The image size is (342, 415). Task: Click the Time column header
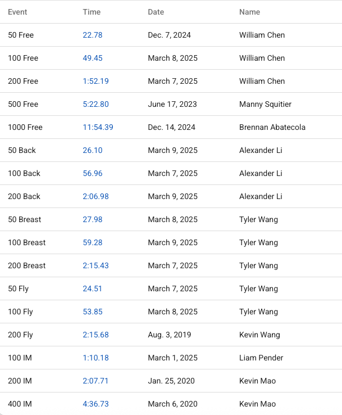click(x=92, y=12)
